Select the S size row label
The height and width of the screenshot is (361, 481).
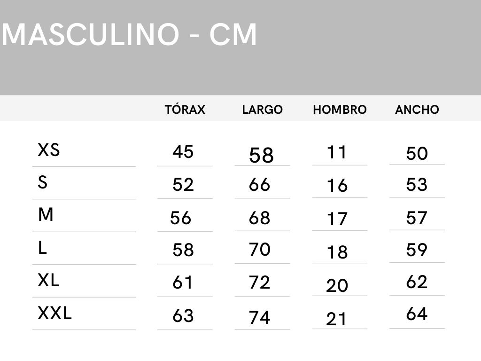pos(43,182)
